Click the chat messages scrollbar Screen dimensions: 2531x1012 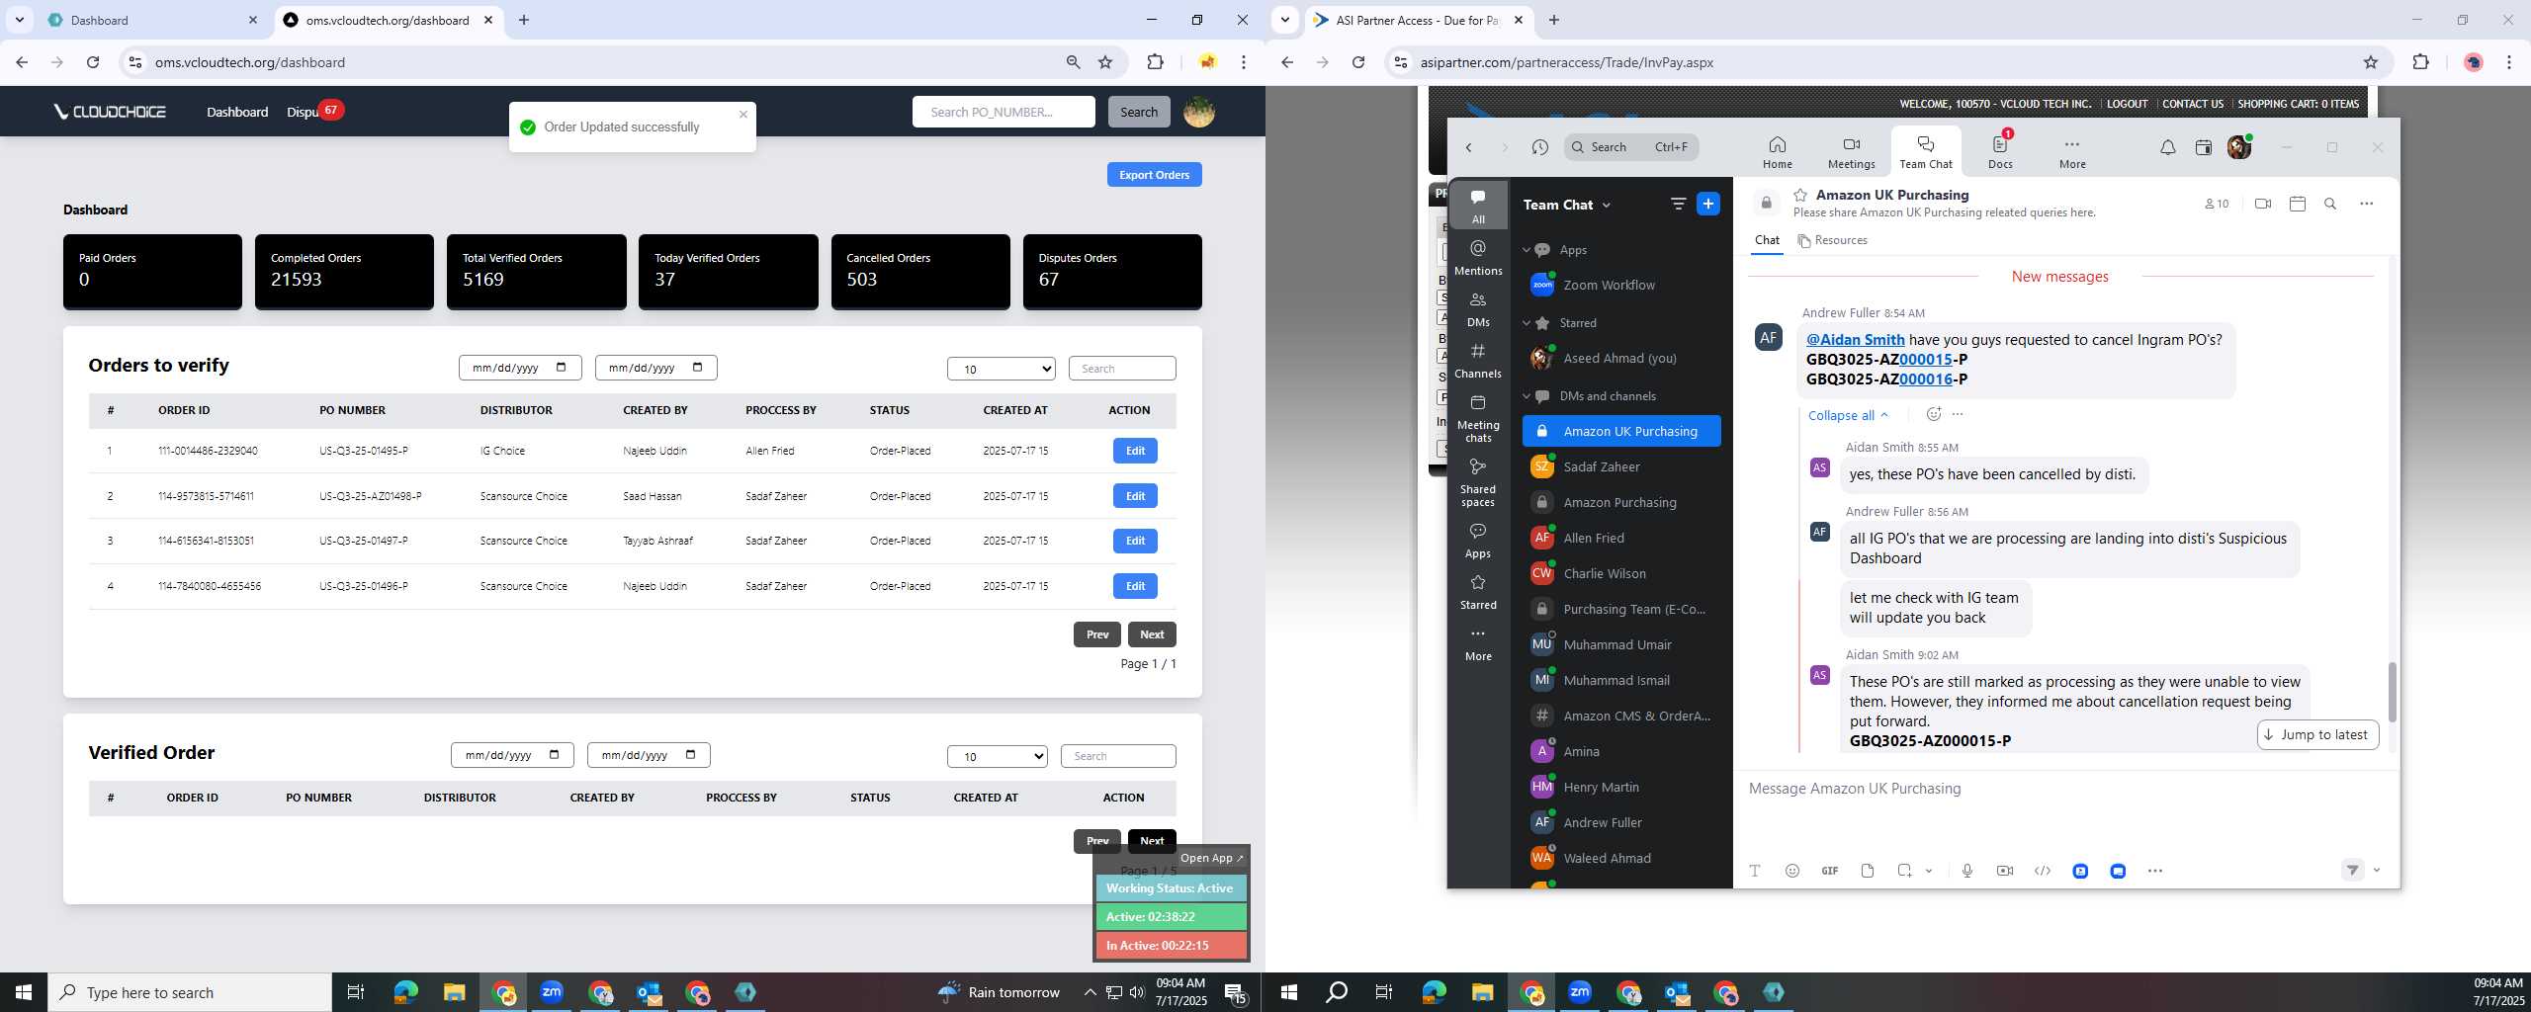[2392, 692]
